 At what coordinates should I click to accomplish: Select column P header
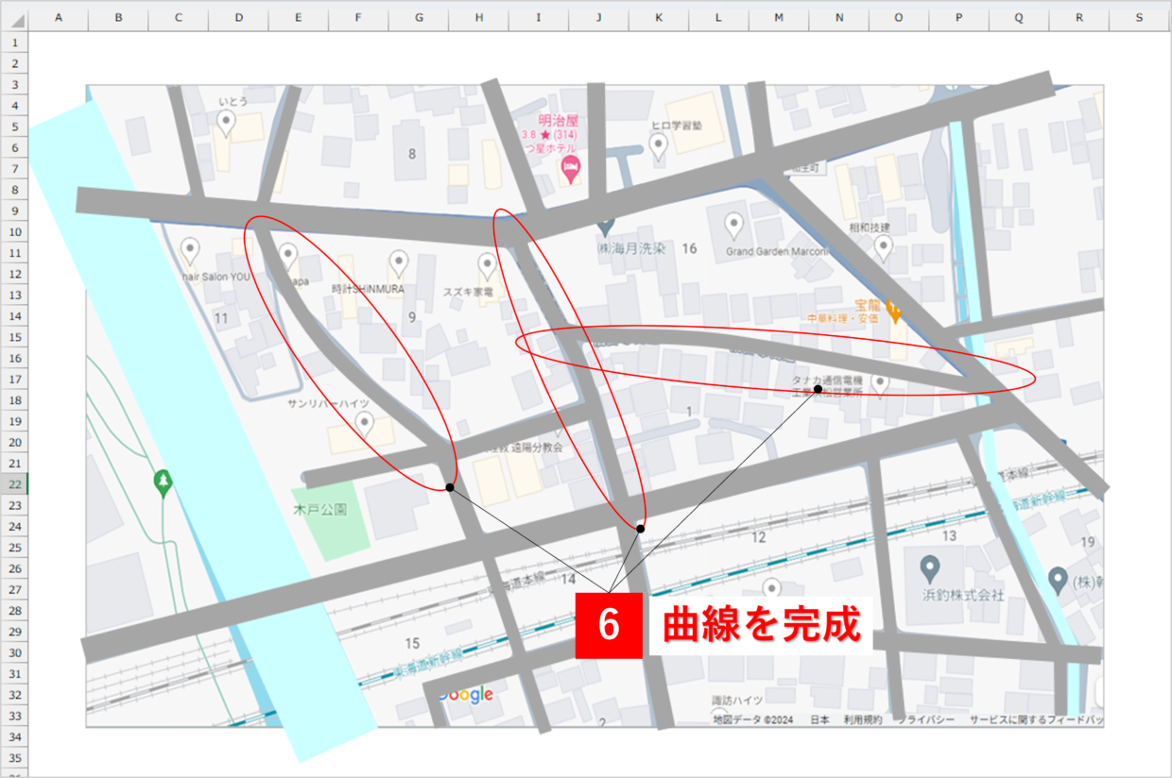tap(959, 16)
